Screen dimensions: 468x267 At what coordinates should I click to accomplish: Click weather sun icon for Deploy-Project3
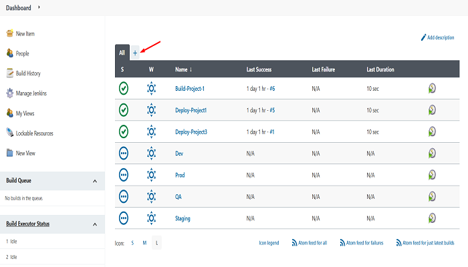coord(151,131)
